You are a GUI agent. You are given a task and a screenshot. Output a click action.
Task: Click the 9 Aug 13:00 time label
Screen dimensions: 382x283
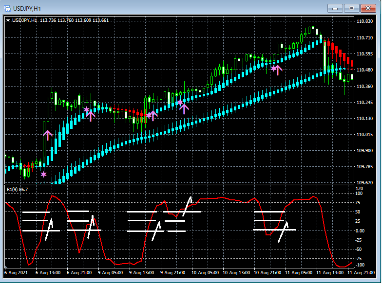tap(141, 272)
